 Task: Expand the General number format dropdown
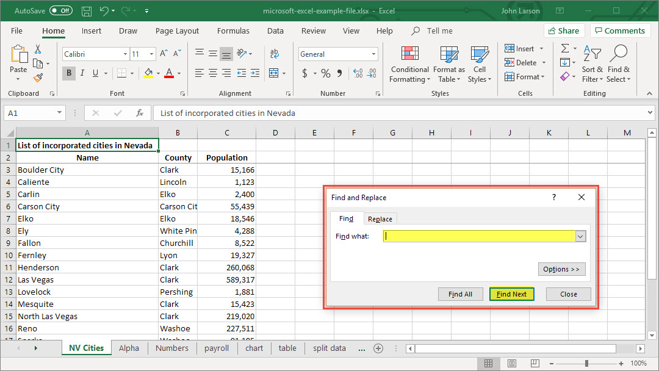[373, 54]
